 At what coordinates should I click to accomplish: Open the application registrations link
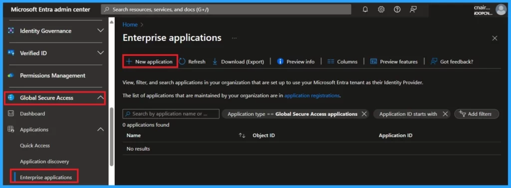click(x=312, y=95)
